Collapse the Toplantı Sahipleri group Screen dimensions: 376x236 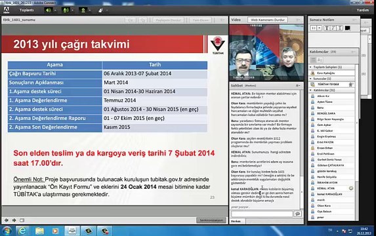(311, 67)
